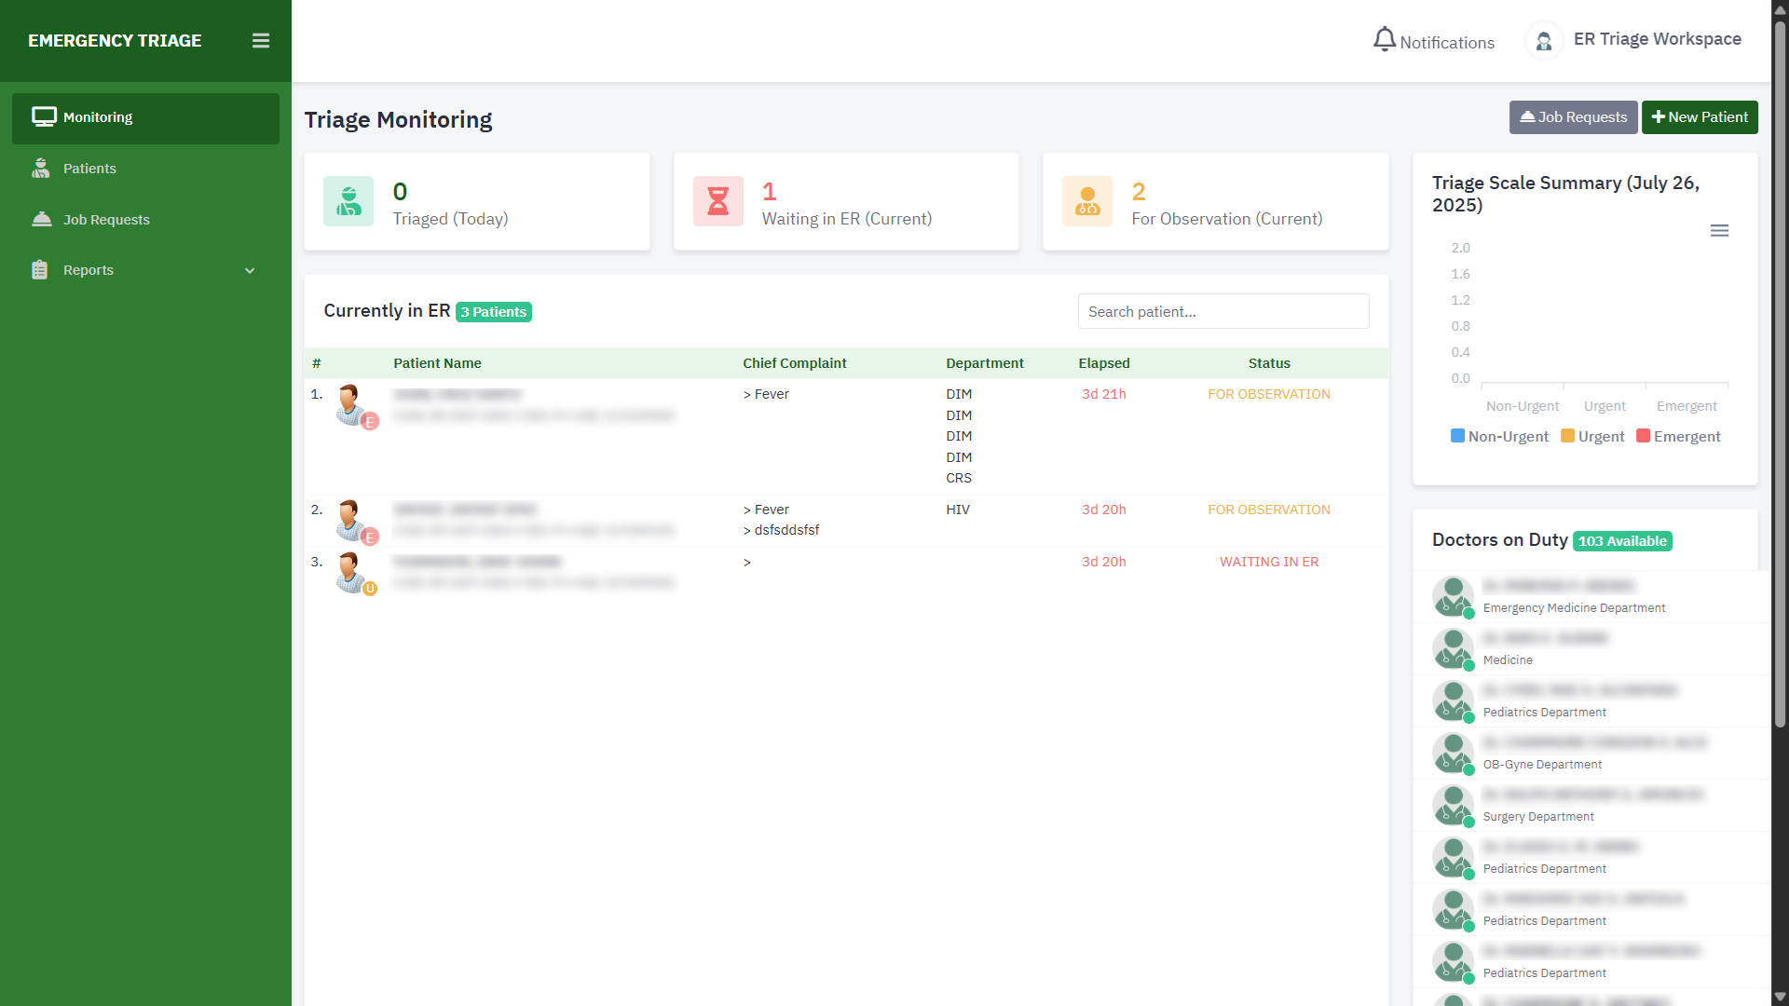Click the ER Triage Workspace user avatar

tap(1544, 41)
